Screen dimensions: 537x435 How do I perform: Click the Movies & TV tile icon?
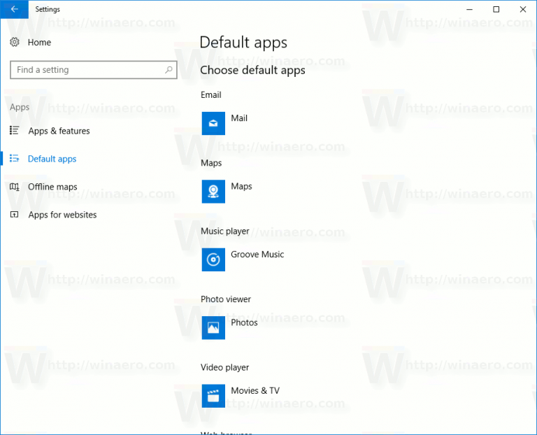213,396
